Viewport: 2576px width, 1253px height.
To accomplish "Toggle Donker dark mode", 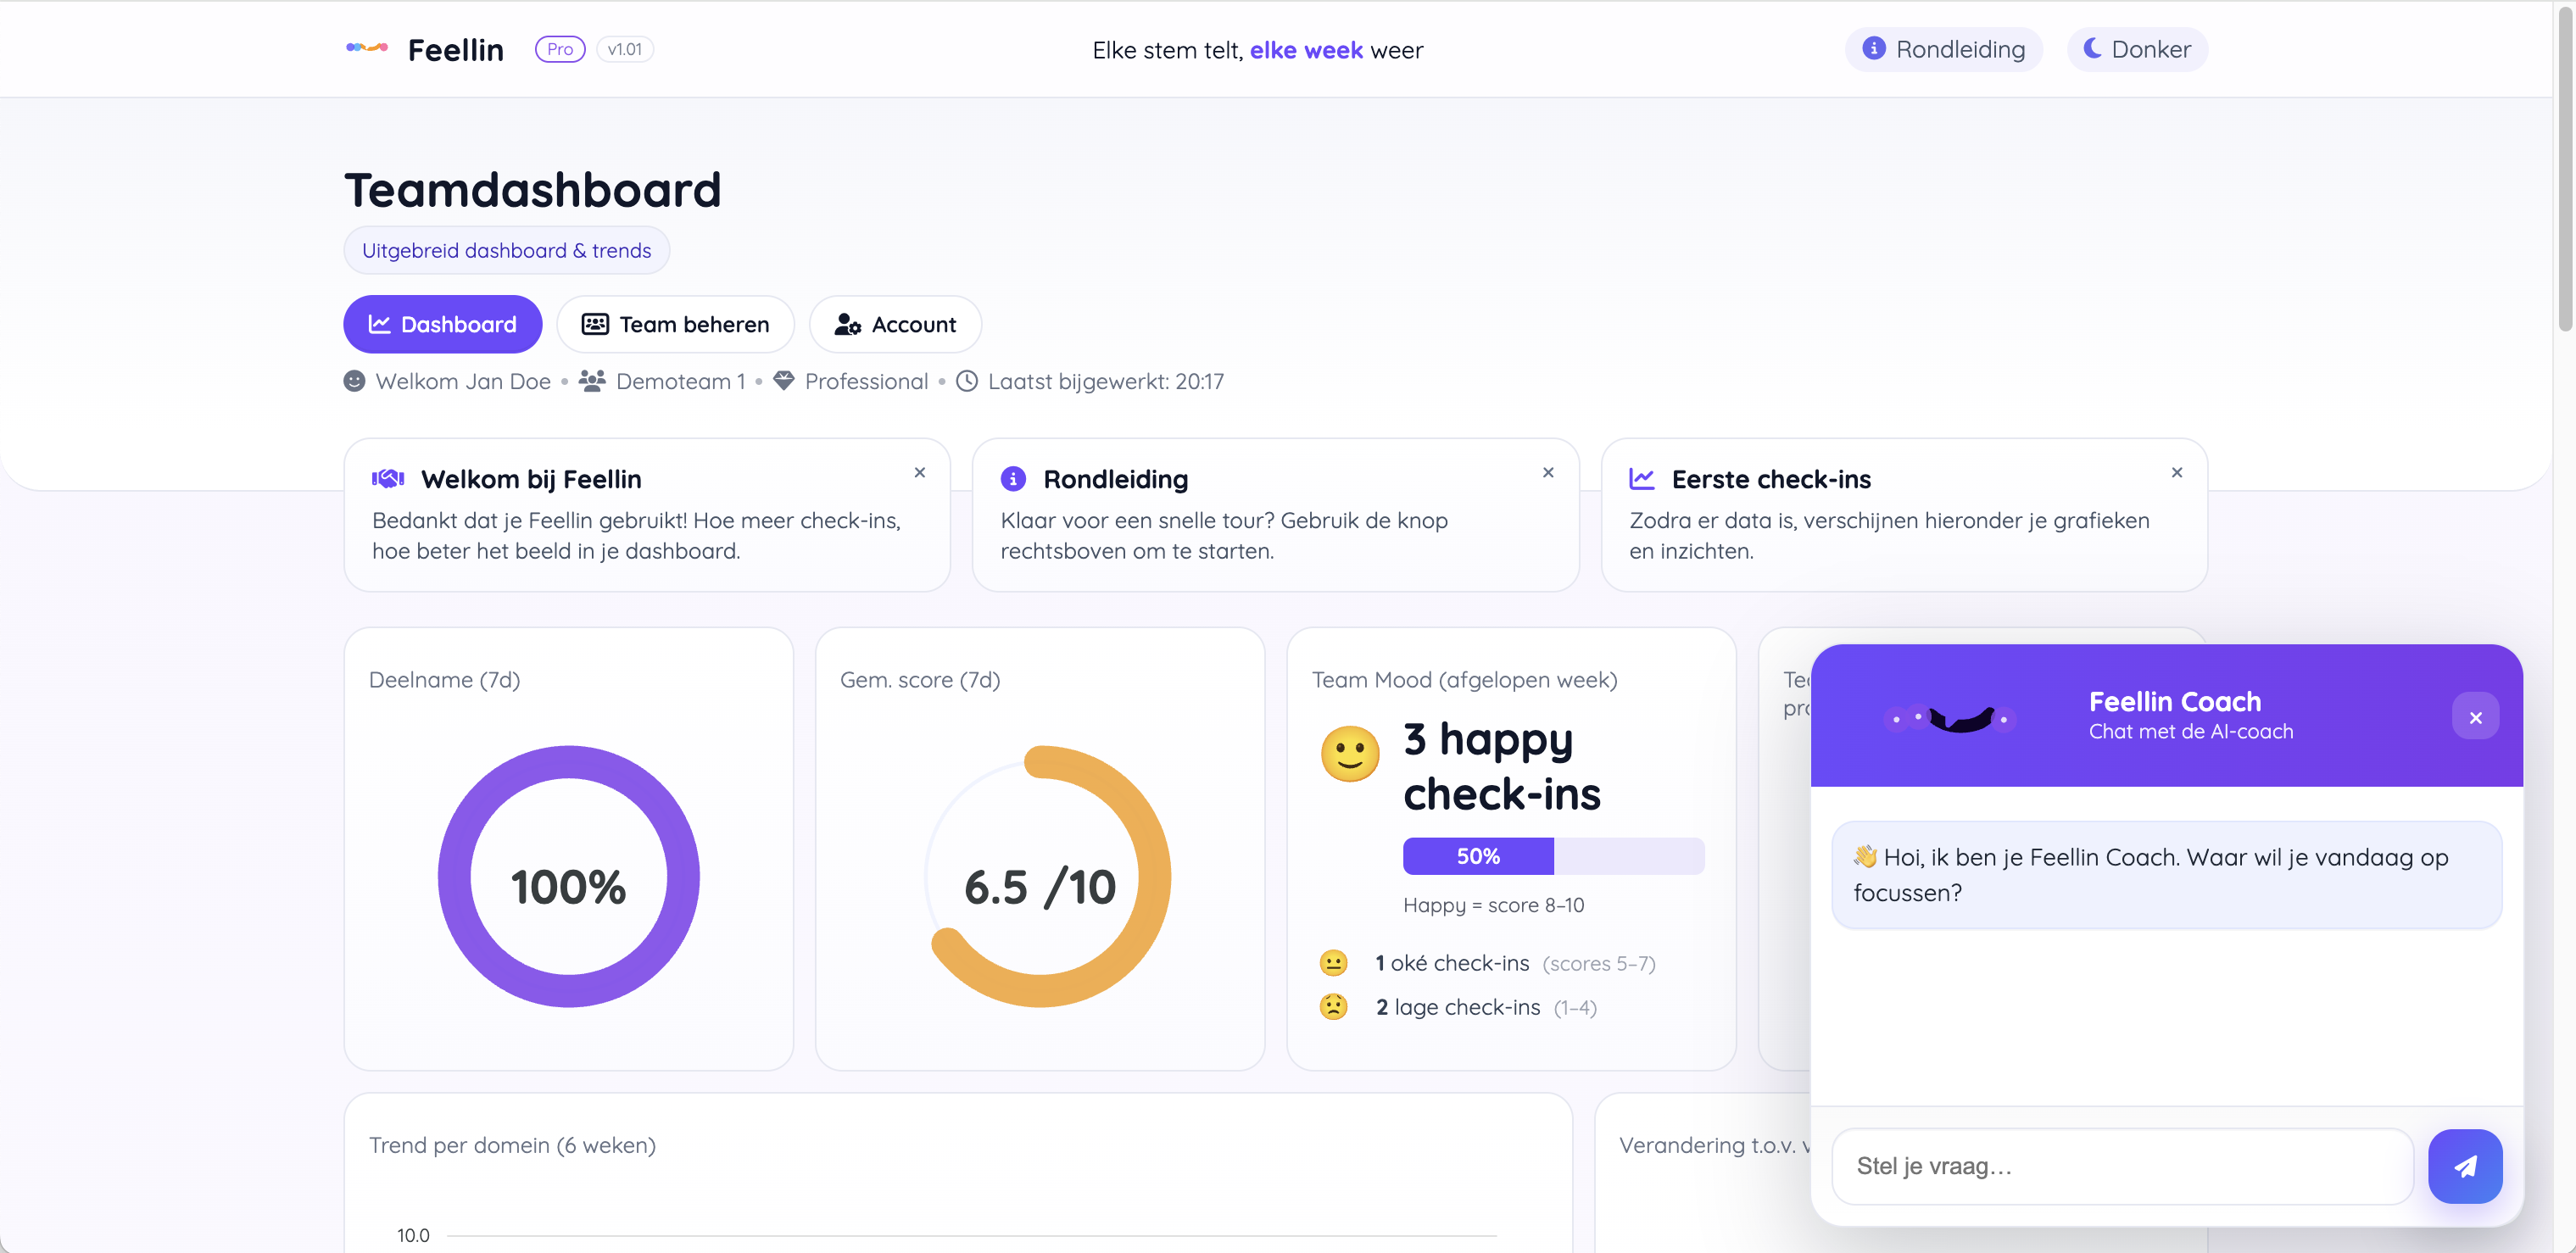I will (x=2137, y=49).
